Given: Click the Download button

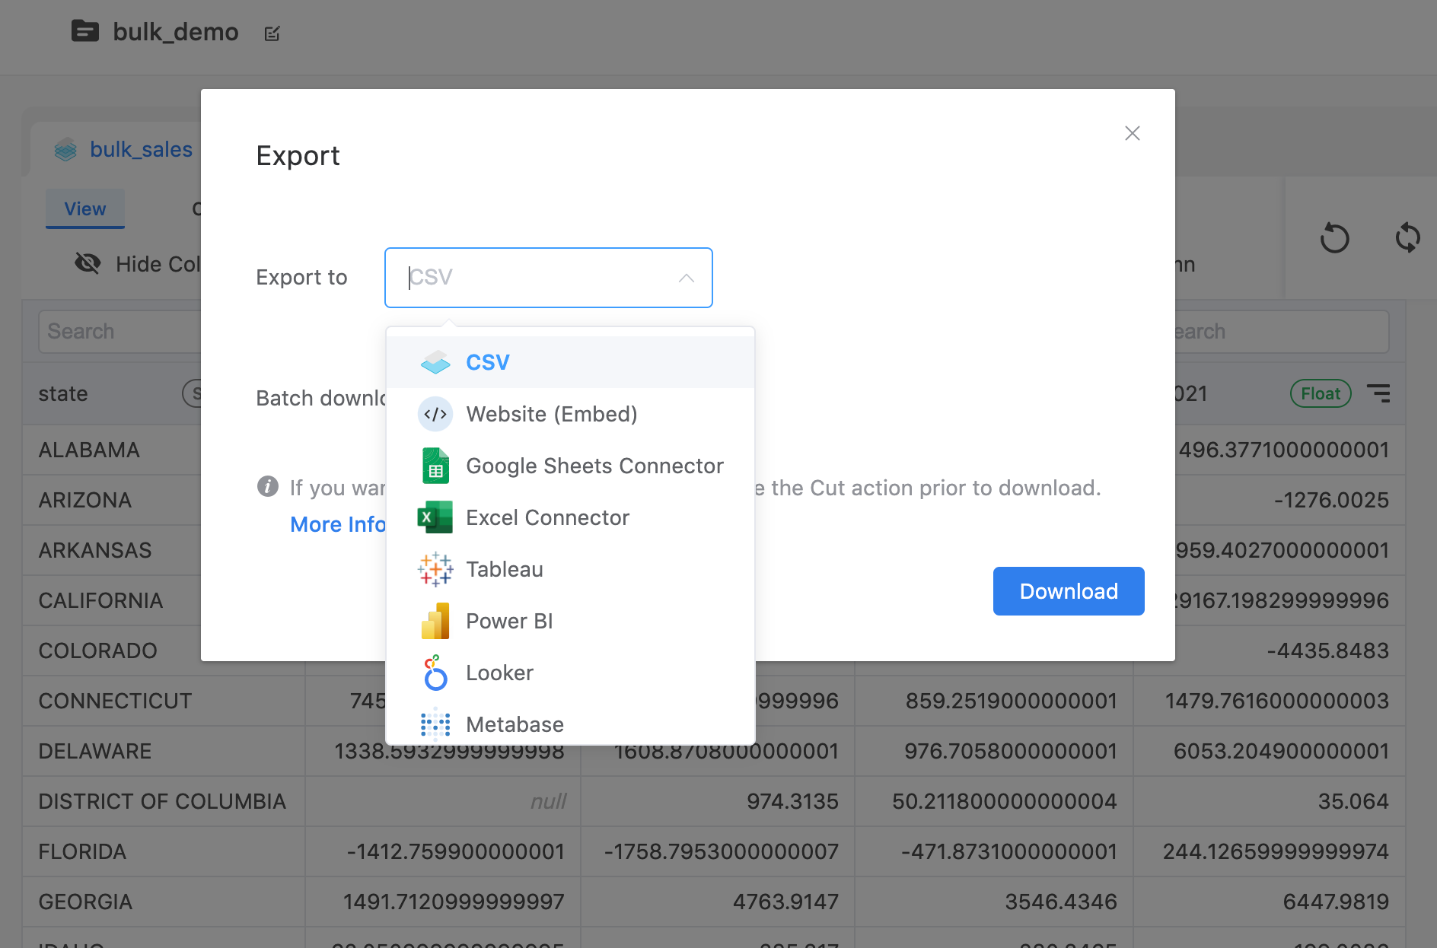Looking at the screenshot, I should click(x=1069, y=591).
